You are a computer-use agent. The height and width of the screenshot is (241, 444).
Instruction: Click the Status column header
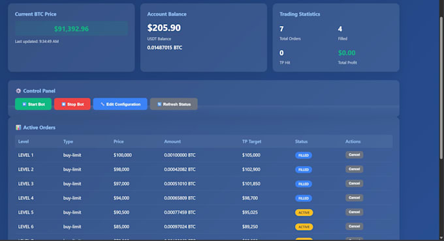[x=301, y=141]
